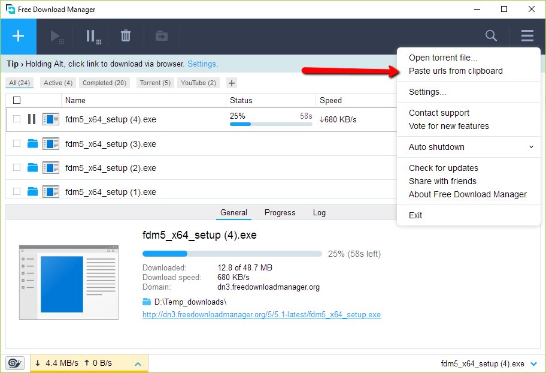Open the dn3.freedownloadmanager.org download URL link
The width and height of the screenshot is (546, 373).
262,314
